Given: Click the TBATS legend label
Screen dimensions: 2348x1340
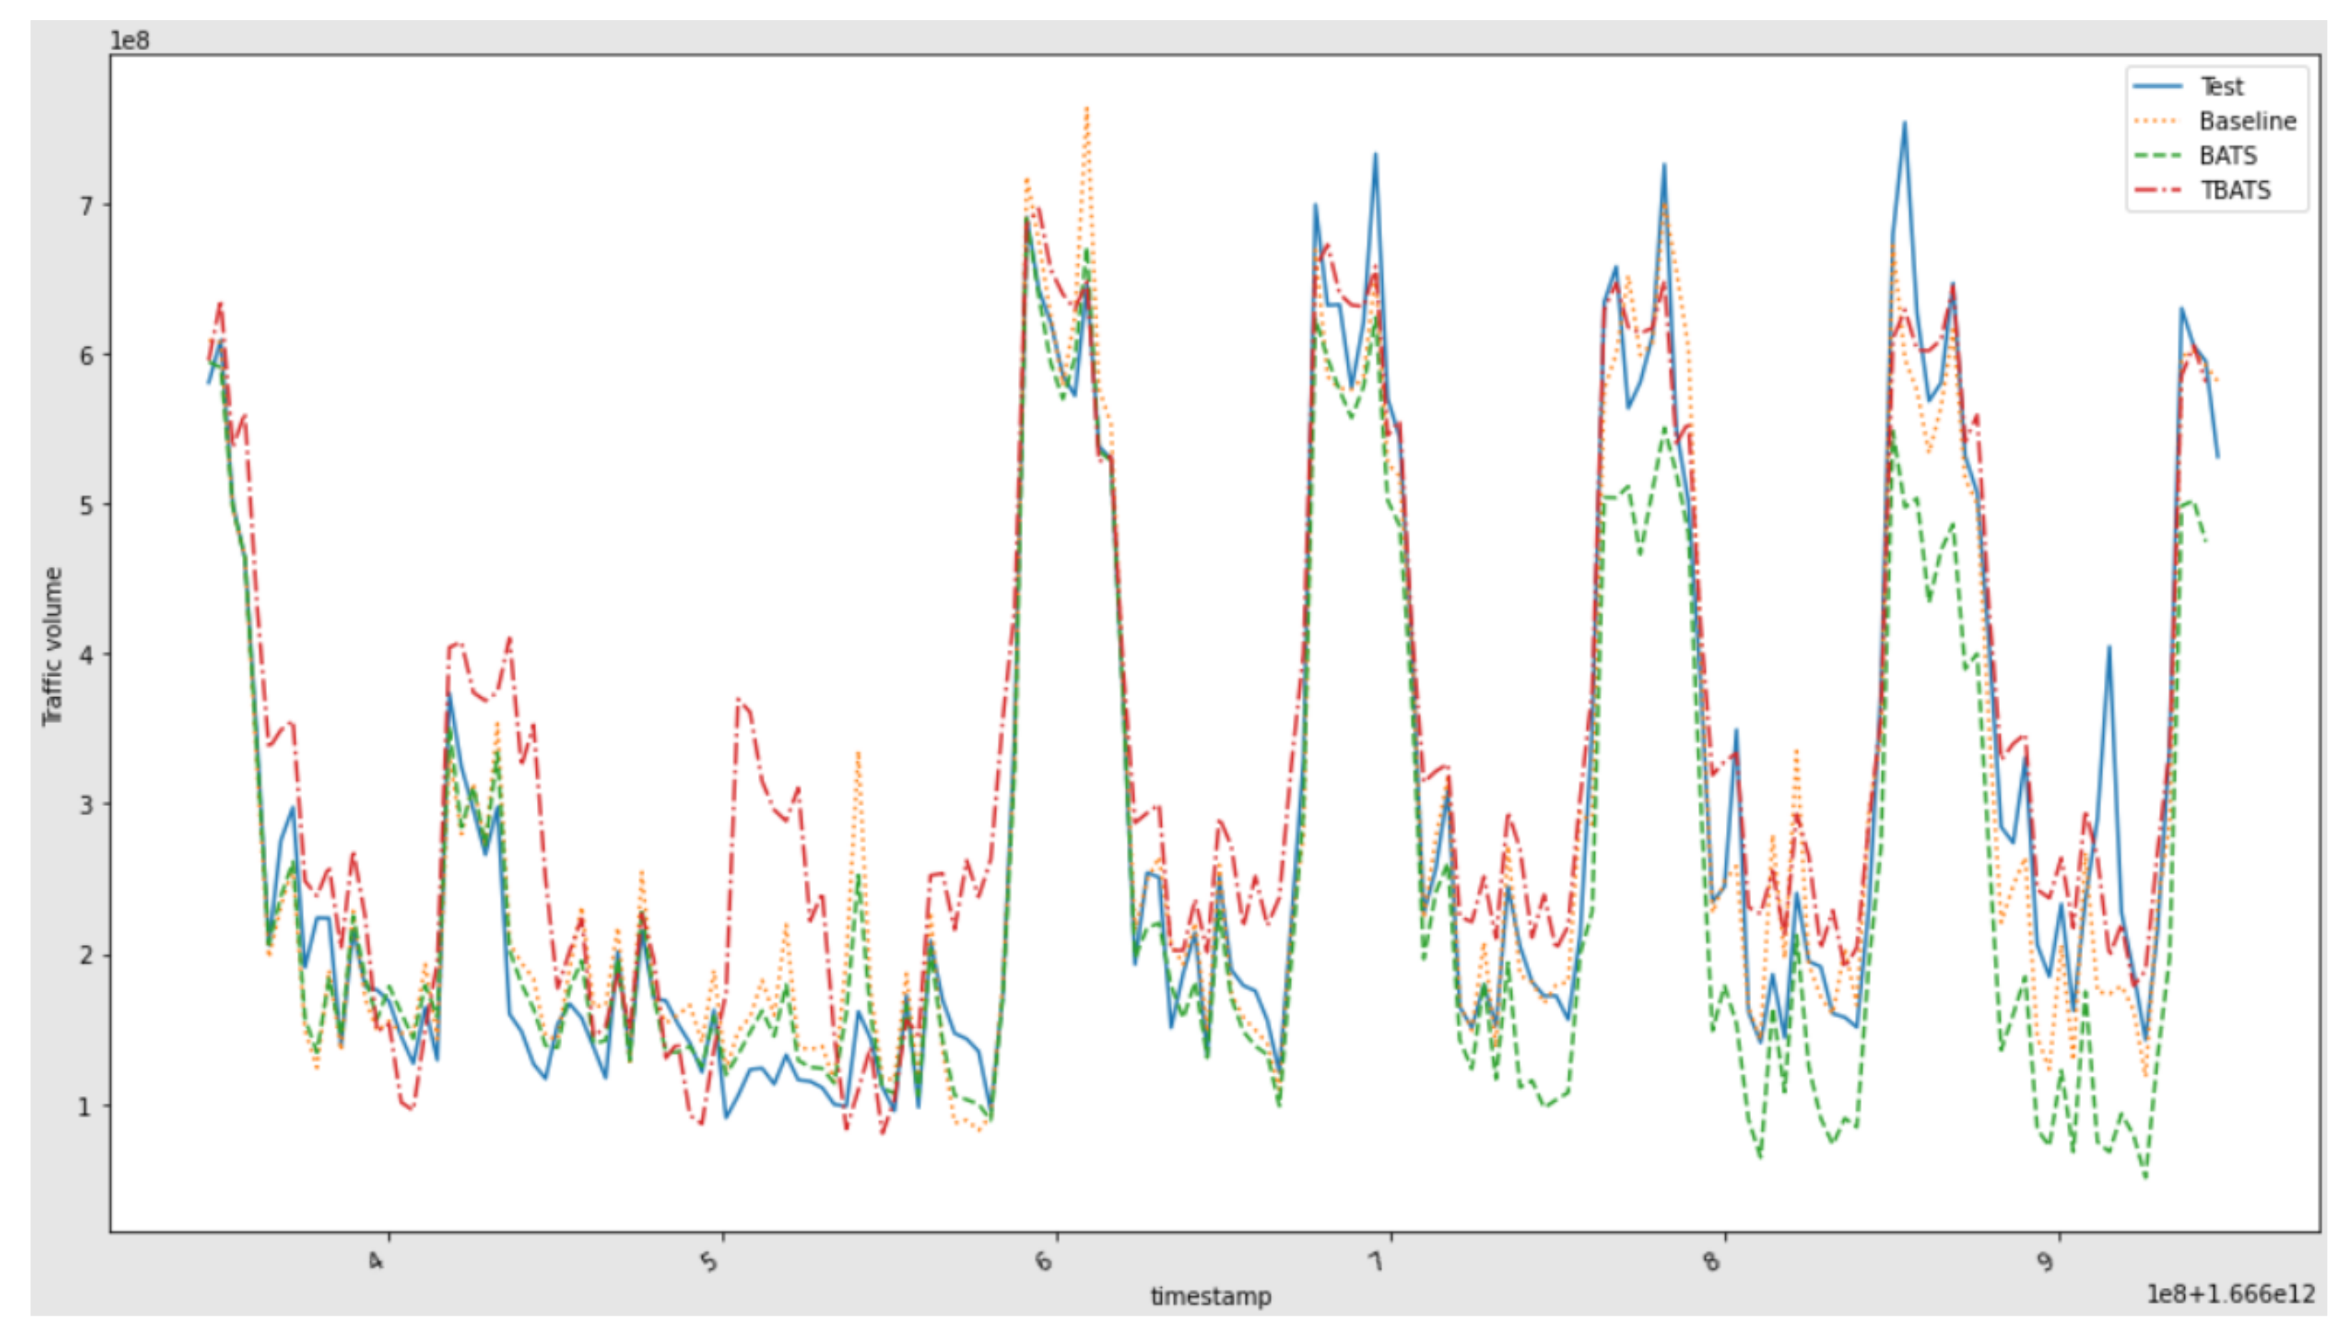Looking at the screenshot, I should pos(2235,190).
